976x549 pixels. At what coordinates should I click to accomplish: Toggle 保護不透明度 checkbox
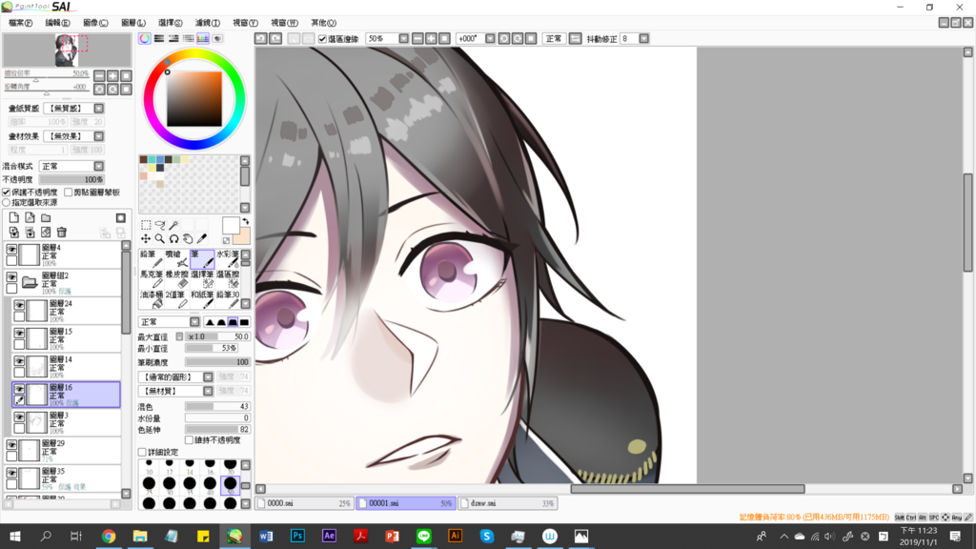coord(7,193)
